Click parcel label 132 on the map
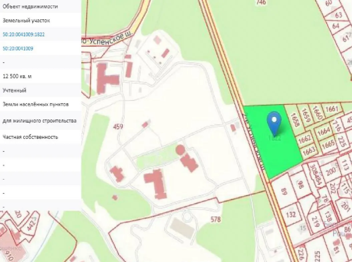 pyautogui.click(x=291, y=214)
